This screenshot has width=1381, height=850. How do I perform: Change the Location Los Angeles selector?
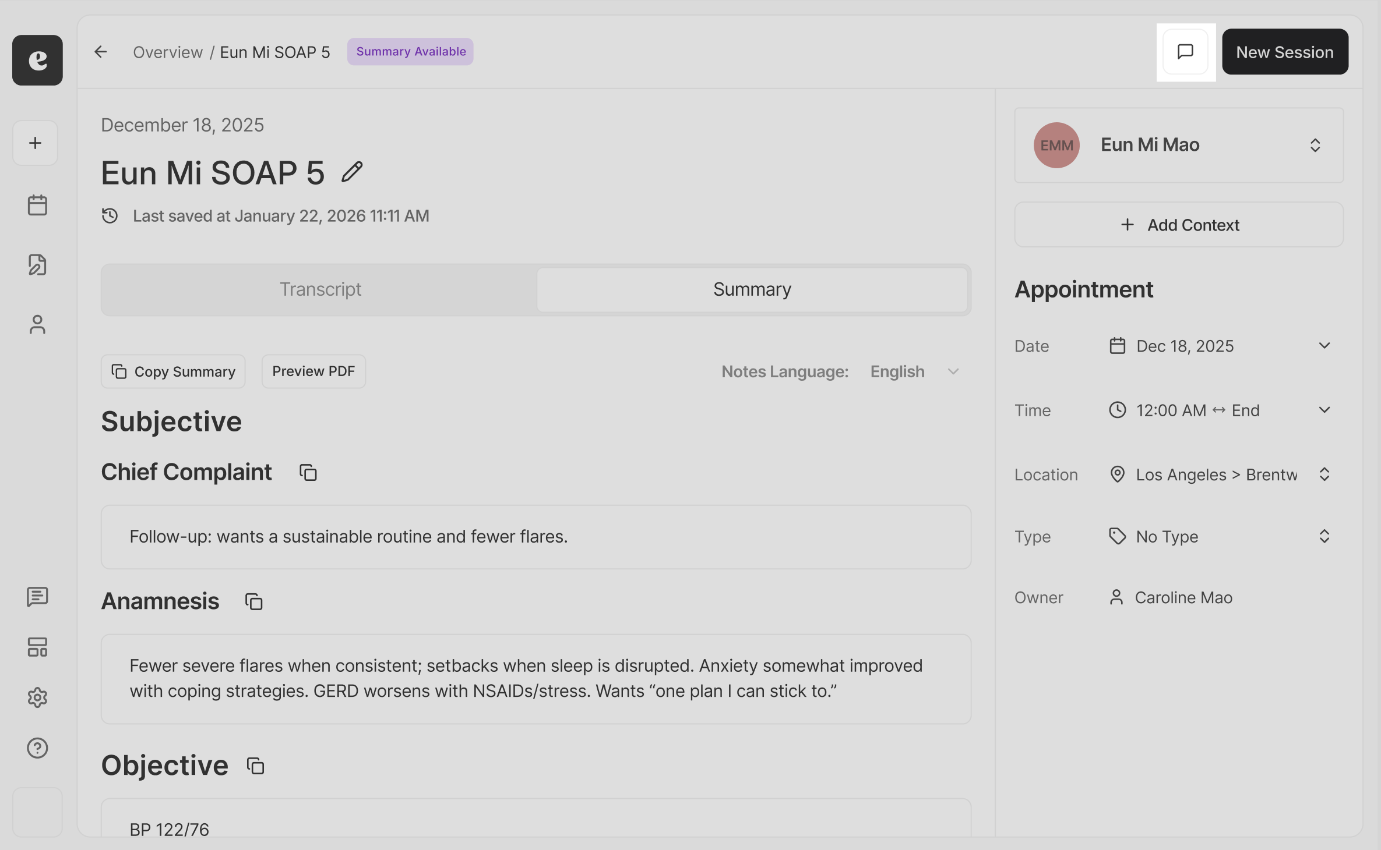1220,474
